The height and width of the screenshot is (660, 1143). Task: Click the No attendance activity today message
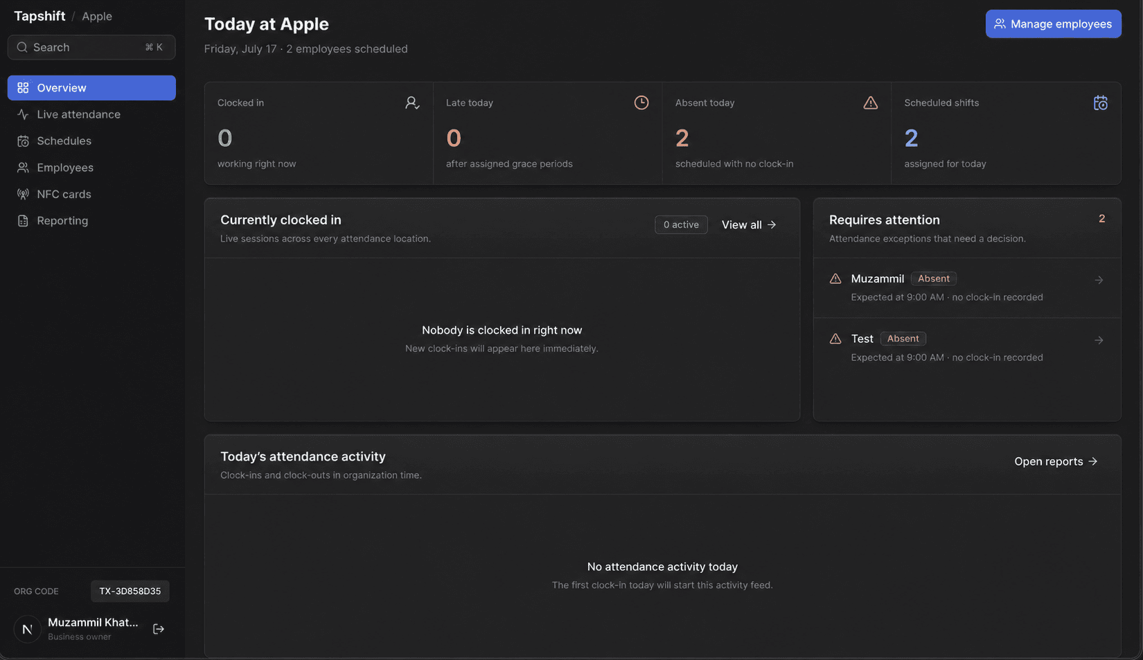point(663,567)
